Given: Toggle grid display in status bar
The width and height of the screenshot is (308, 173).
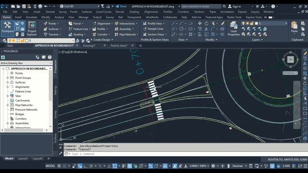Looking at the screenshot, I should pyautogui.click(x=59, y=166).
